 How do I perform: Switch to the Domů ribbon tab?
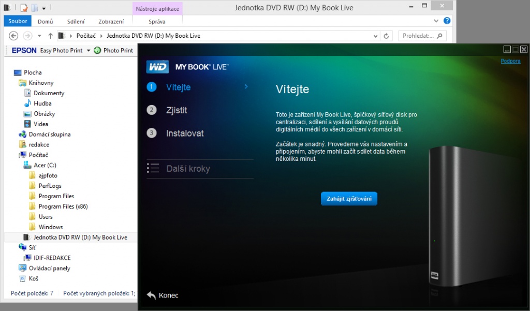click(x=46, y=21)
